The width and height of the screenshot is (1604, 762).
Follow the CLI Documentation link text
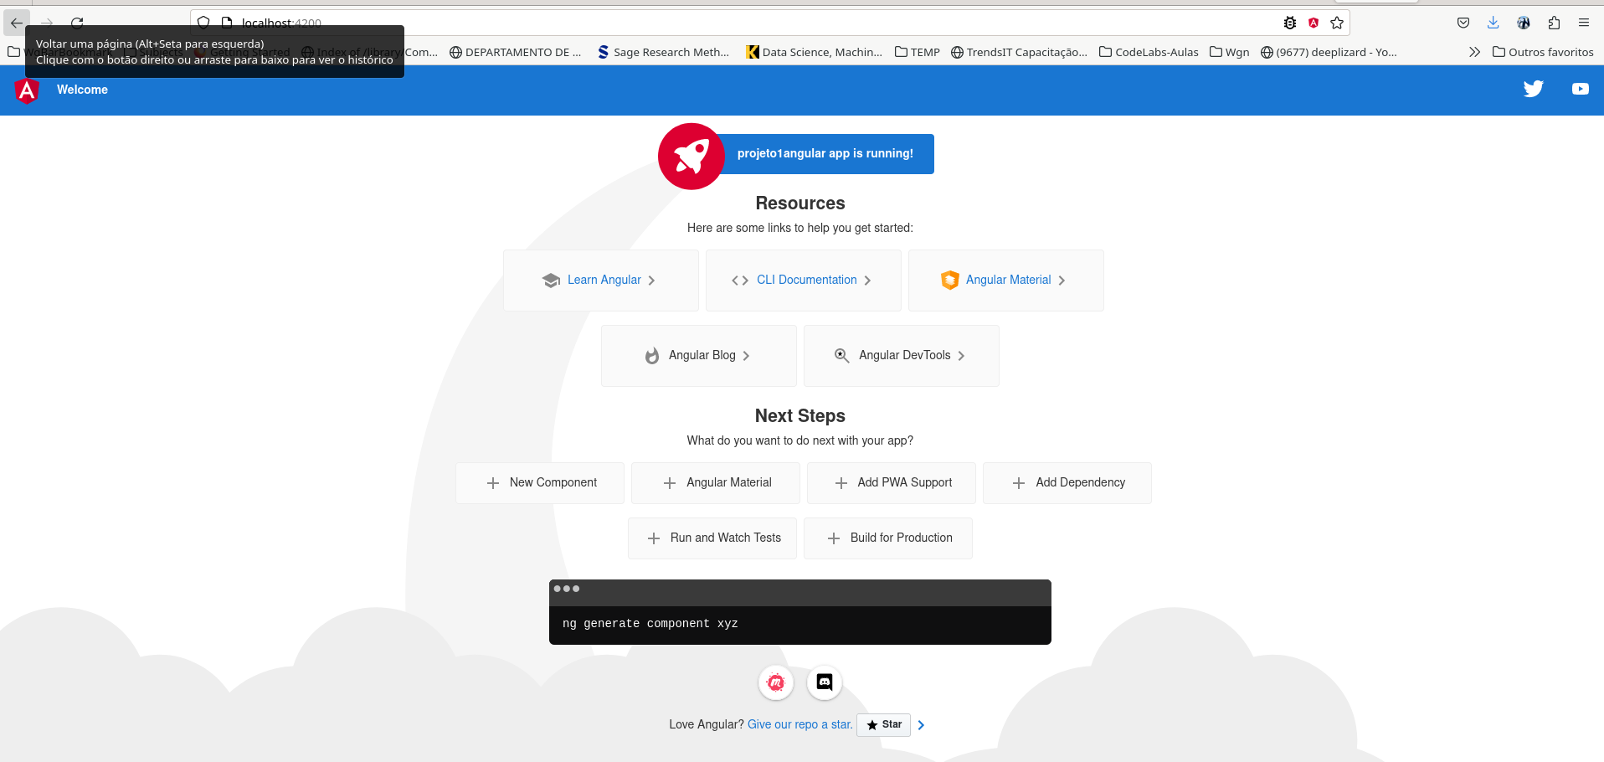coord(807,281)
